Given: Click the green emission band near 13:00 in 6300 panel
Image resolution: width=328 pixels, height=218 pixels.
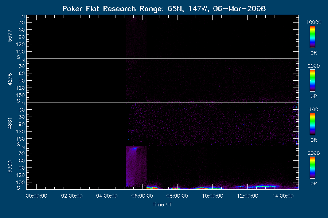Looking at the screenshot, I should click(263, 186).
